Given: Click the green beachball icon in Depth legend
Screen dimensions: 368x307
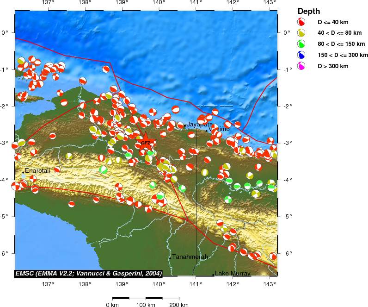Looking at the screenshot, I should click(x=301, y=44).
